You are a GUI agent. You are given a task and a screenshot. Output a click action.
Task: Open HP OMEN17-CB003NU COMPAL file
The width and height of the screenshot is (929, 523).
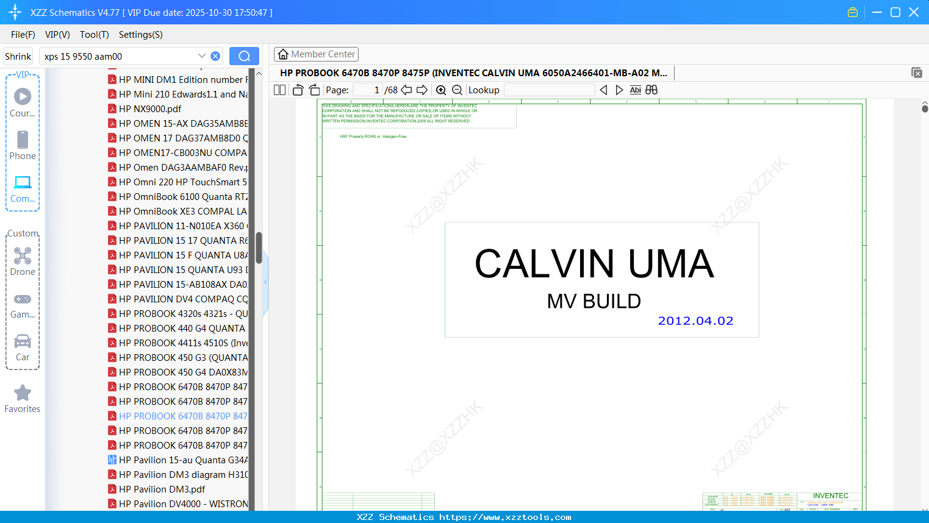[178, 152]
